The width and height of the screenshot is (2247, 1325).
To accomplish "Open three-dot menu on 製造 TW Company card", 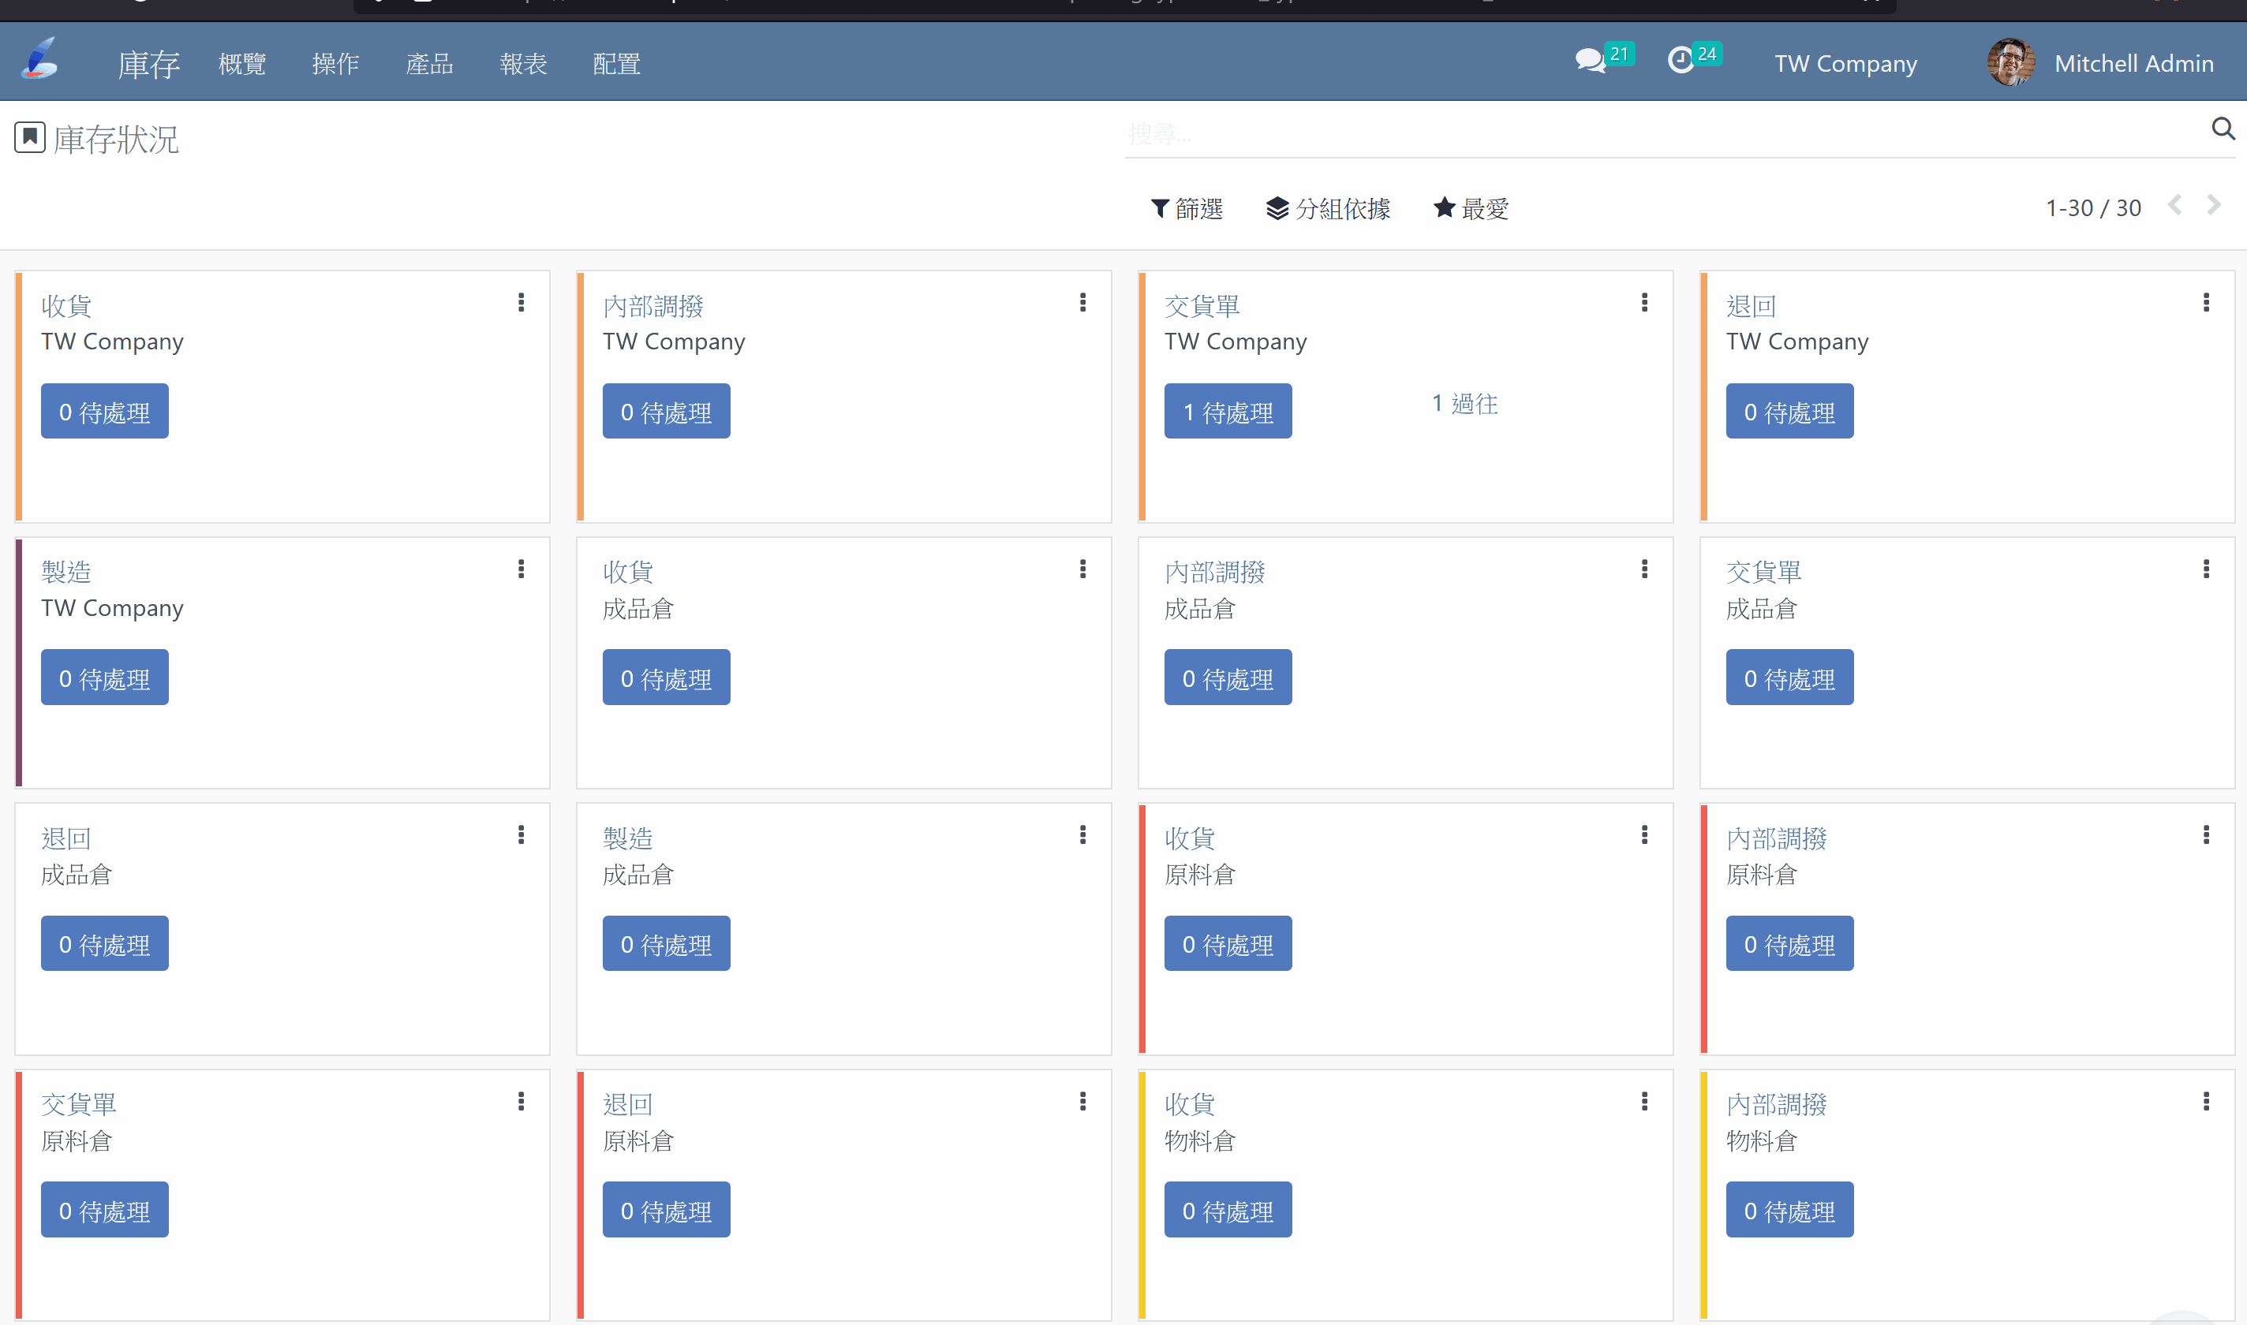I will point(521,569).
